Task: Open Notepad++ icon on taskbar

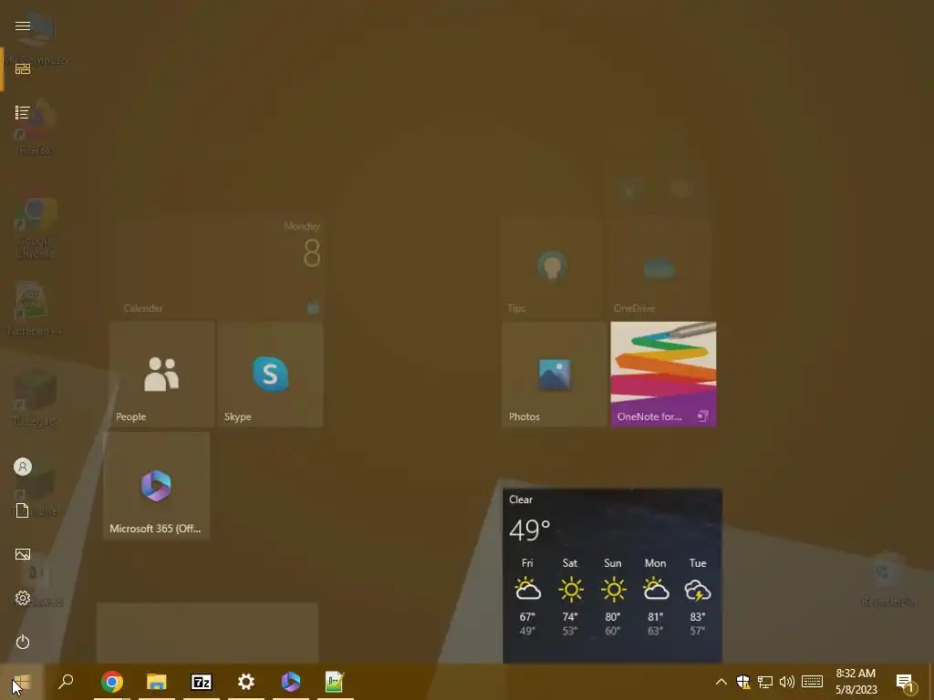Action: coord(336,682)
